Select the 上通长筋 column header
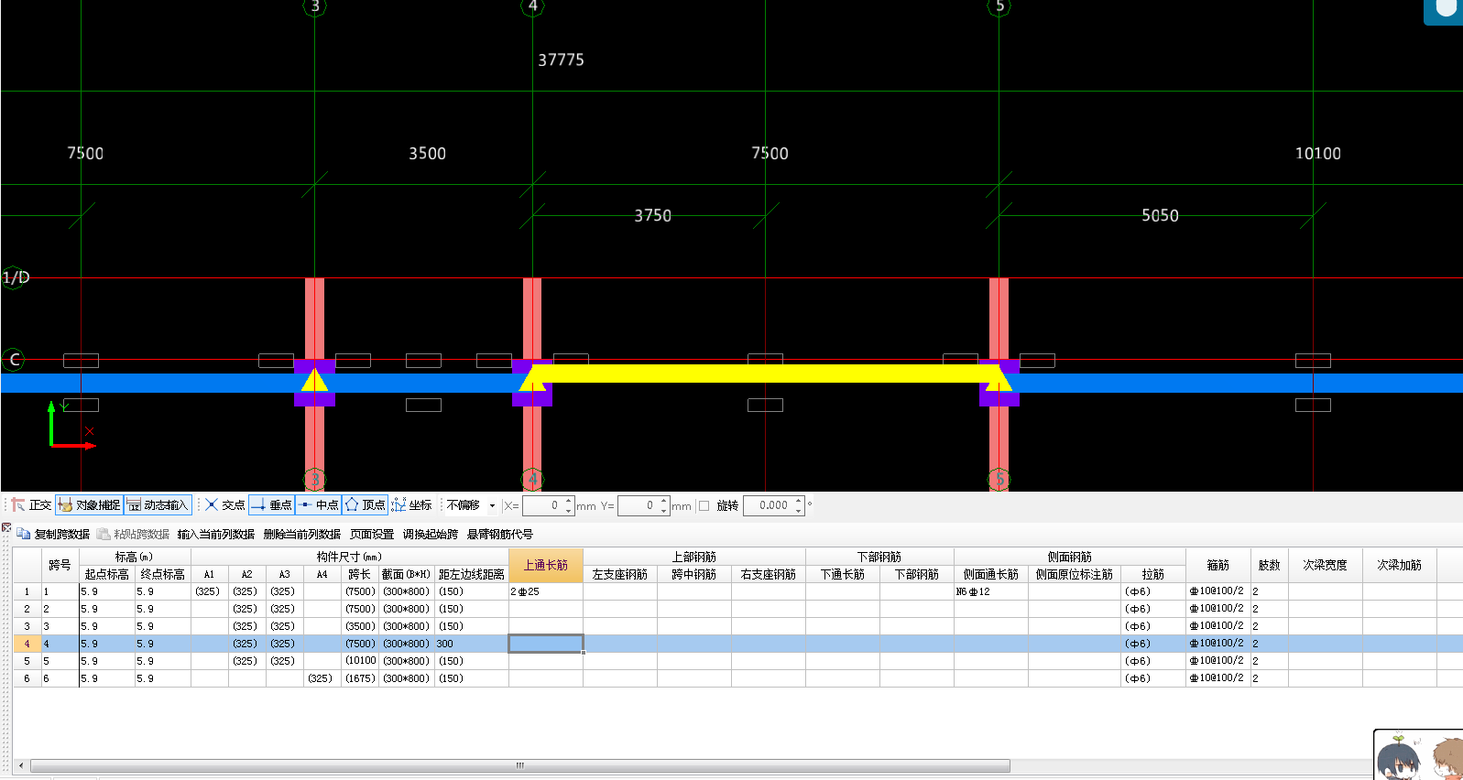 coord(546,565)
